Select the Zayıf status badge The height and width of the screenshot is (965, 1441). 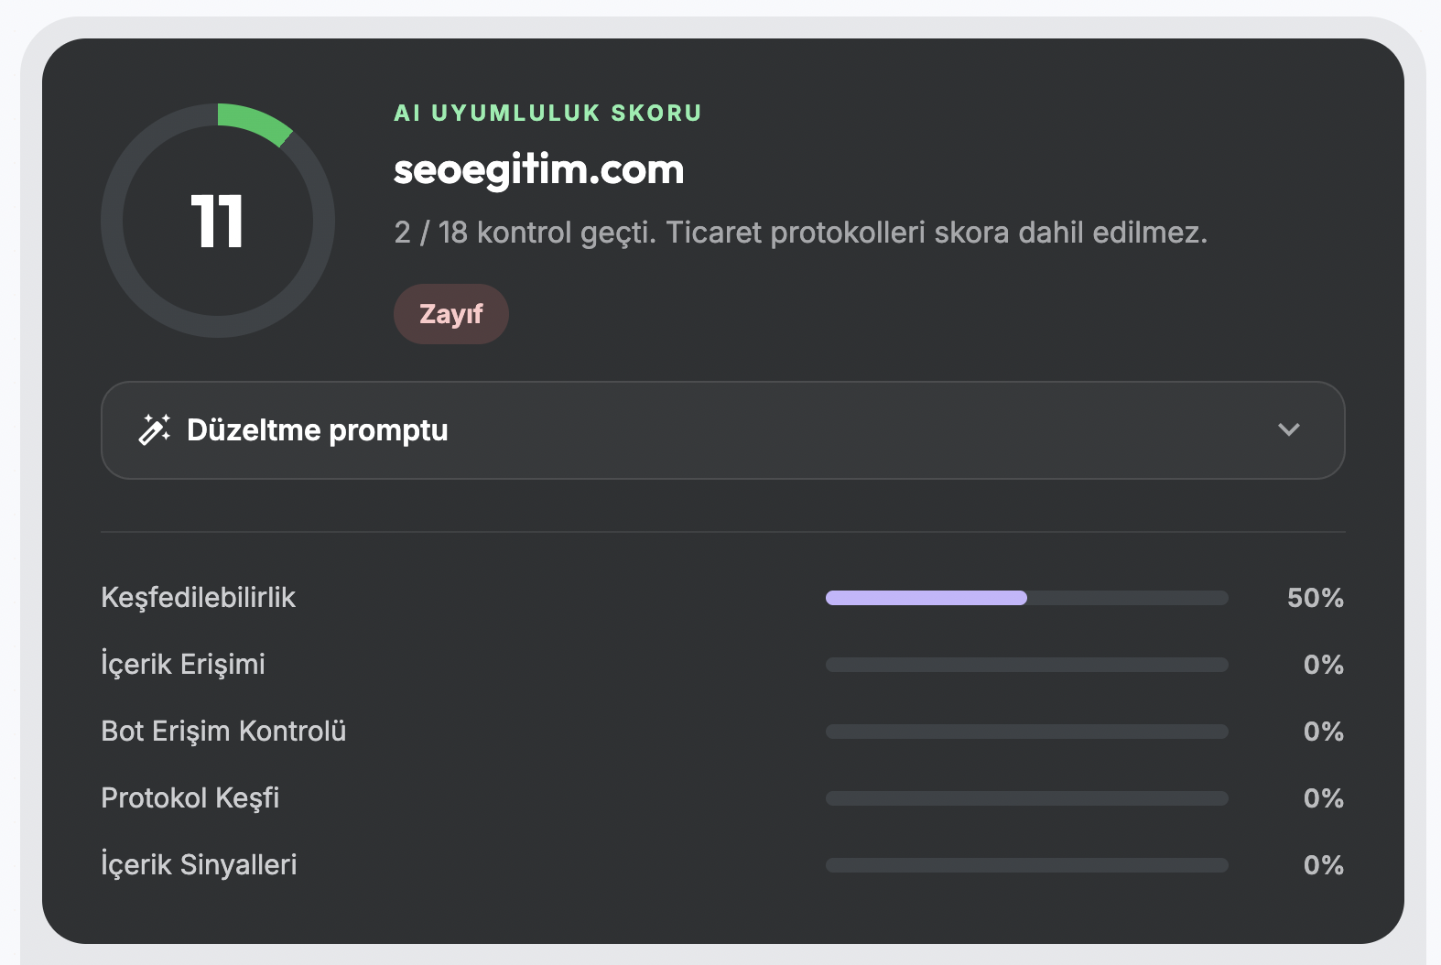tap(450, 314)
